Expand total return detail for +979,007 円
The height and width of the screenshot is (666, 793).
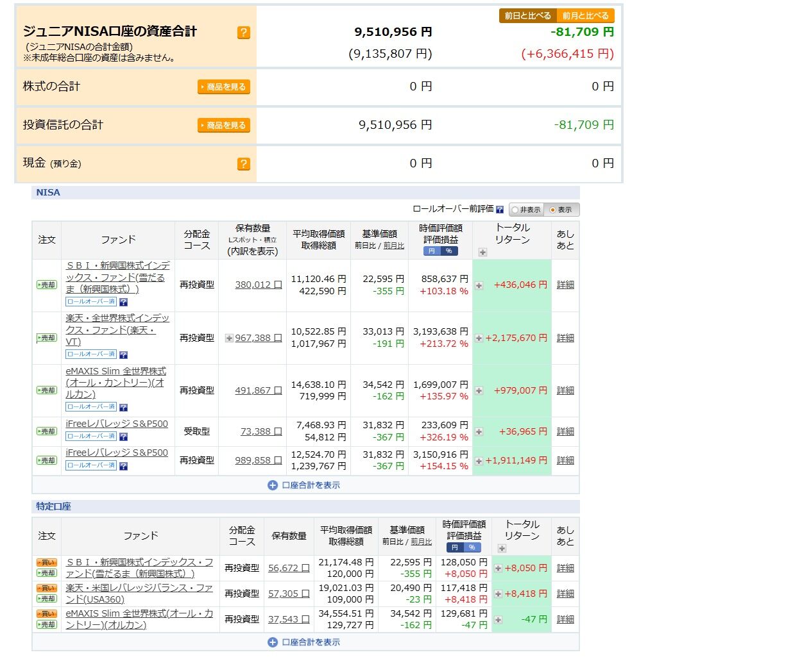(479, 390)
